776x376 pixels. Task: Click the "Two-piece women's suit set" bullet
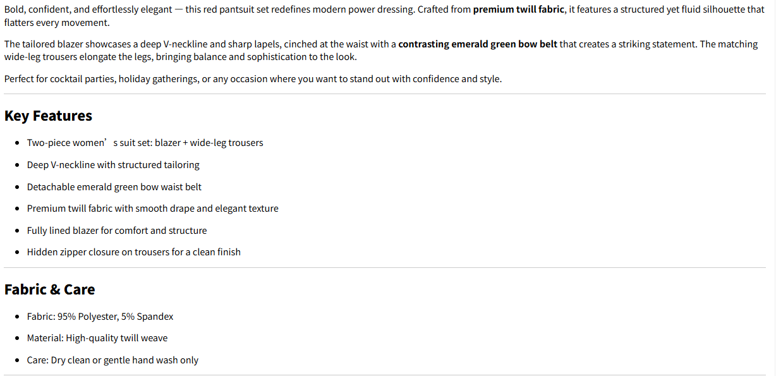tap(145, 143)
